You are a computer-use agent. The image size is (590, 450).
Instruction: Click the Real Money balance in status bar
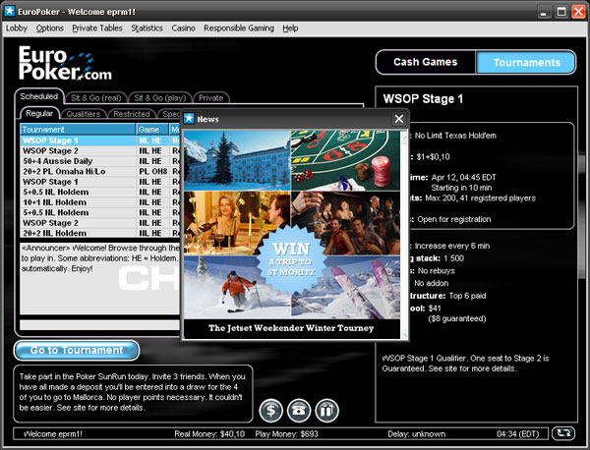click(x=209, y=434)
